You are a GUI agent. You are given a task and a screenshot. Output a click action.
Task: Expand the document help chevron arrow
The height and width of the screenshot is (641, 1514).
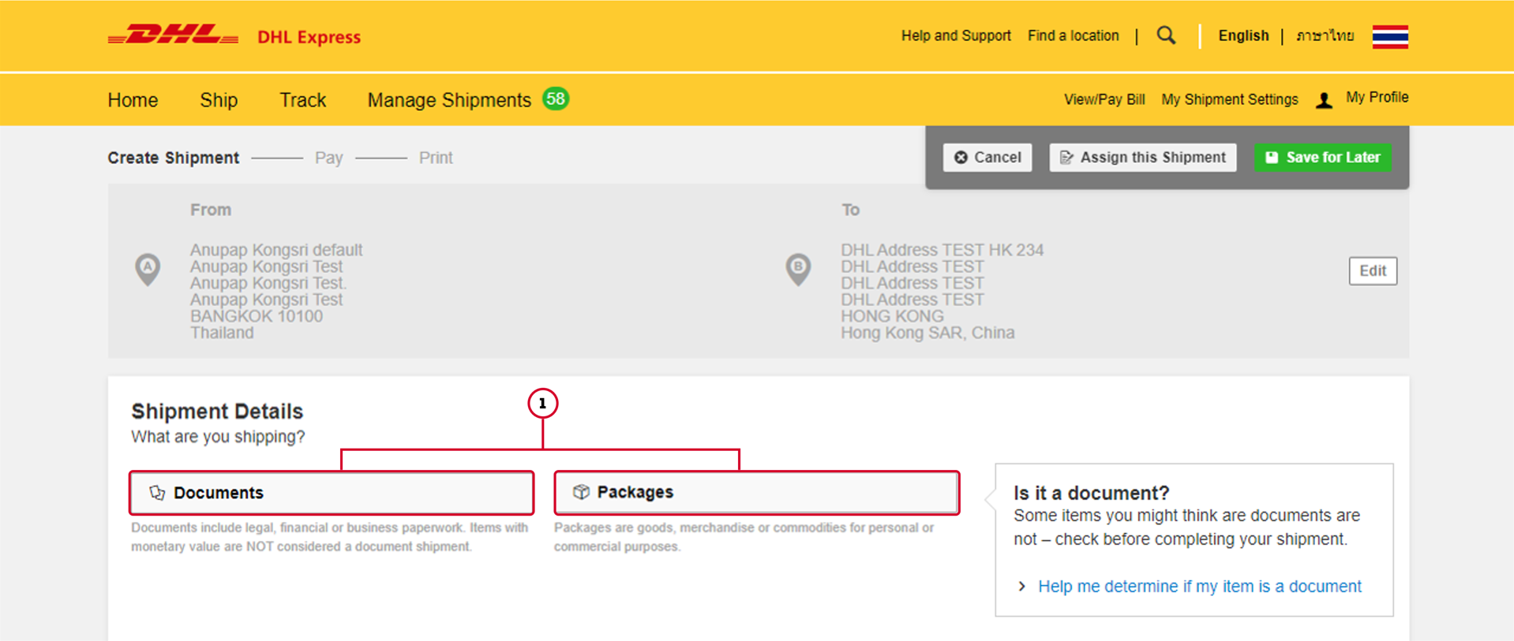[x=1022, y=586]
